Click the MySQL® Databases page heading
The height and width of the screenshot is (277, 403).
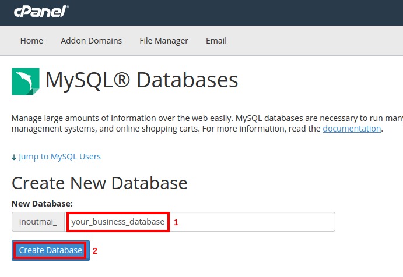click(142, 80)
